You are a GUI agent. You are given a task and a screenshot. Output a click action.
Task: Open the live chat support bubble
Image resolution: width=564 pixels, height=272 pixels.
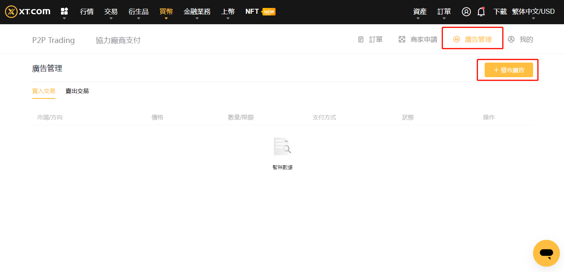click(546, 253)
